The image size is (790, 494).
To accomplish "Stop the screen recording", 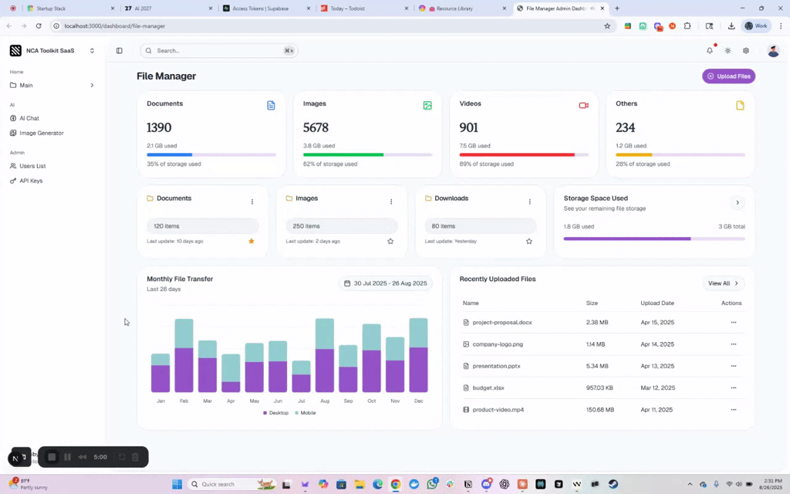I will [x=52, y=457].
